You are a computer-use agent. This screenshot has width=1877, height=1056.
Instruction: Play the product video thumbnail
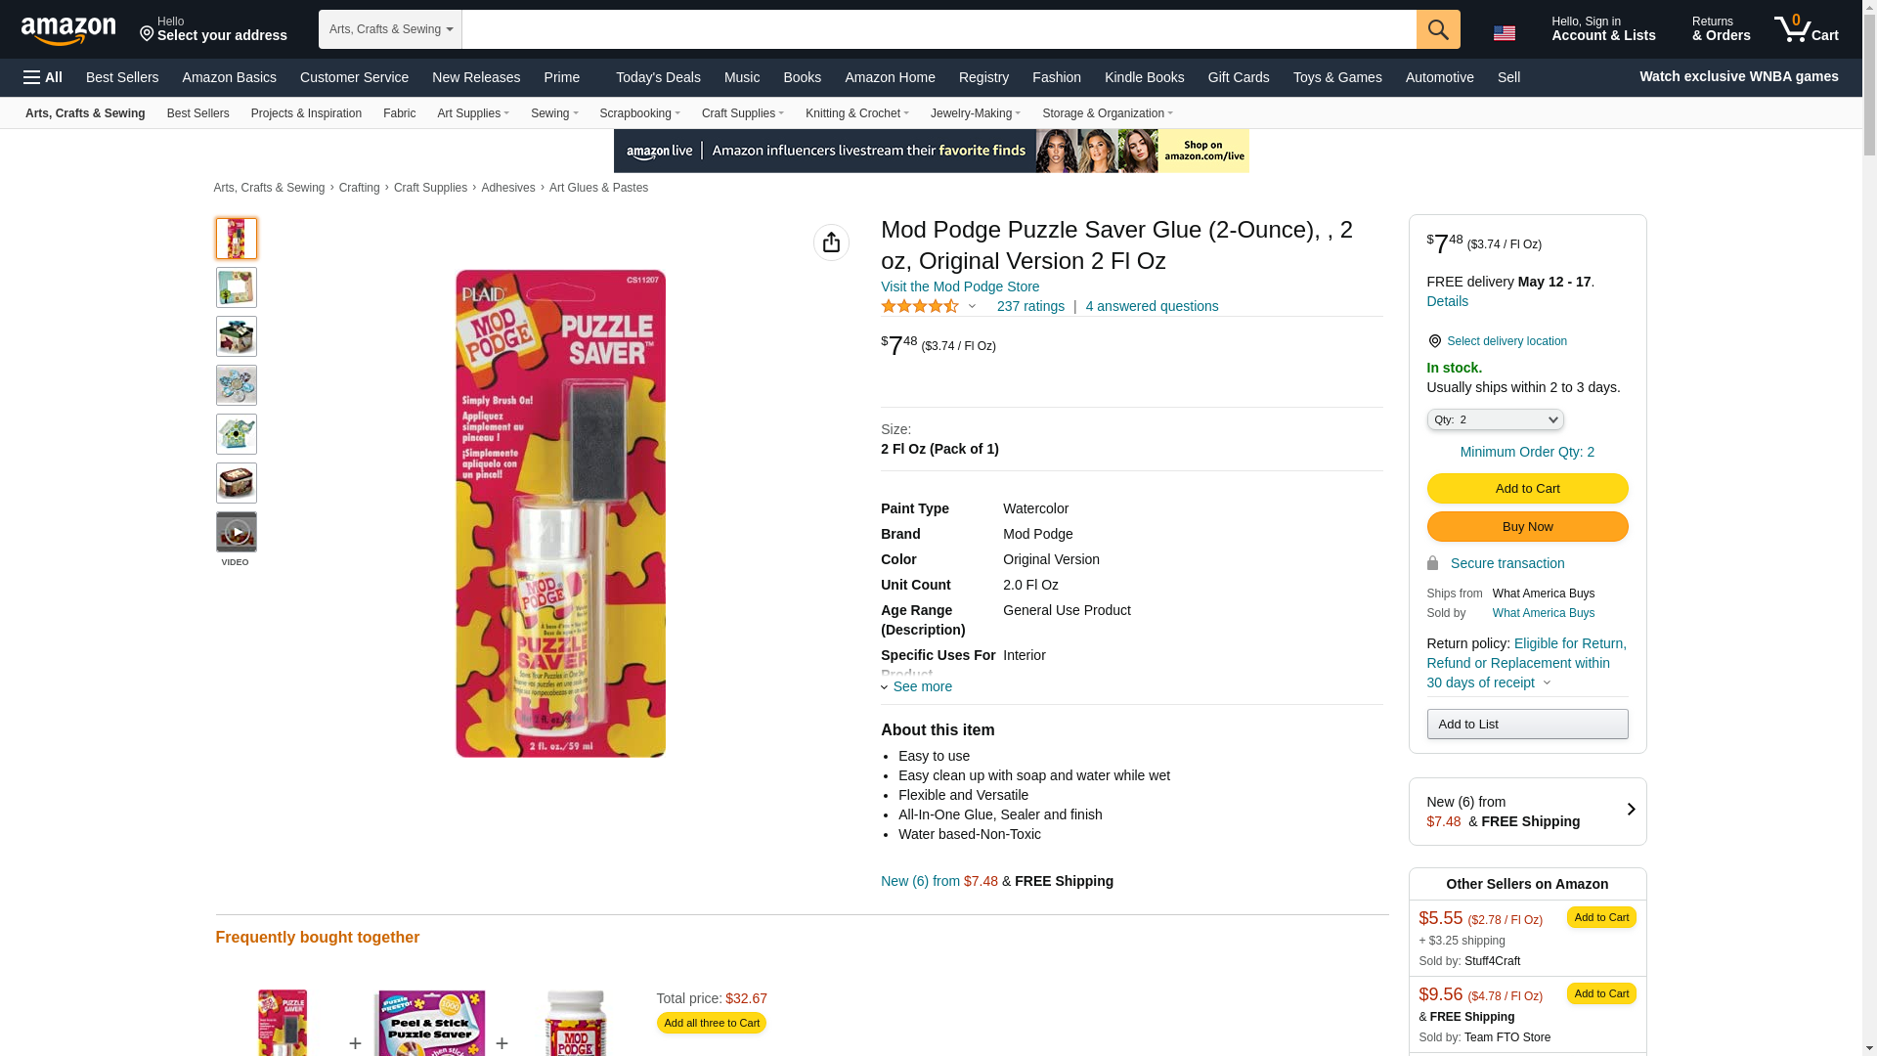(x=237, y=532)
